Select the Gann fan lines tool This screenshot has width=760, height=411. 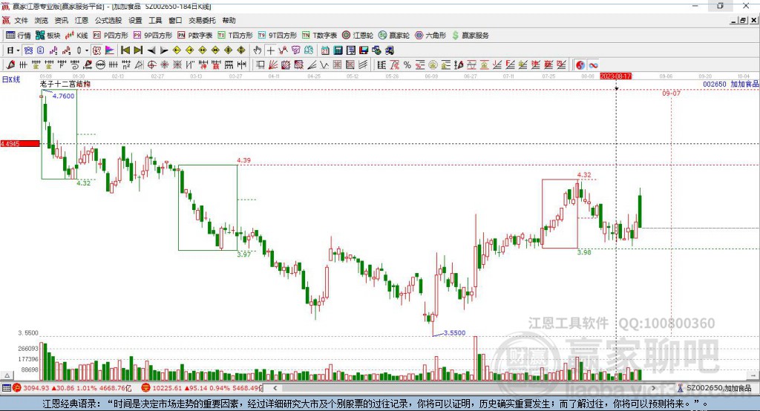(273, 65)
